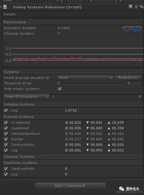Click the C# script icon of Debug Systems Behaviour
This screenshot has height=195, width=144.
pos(5,7)
